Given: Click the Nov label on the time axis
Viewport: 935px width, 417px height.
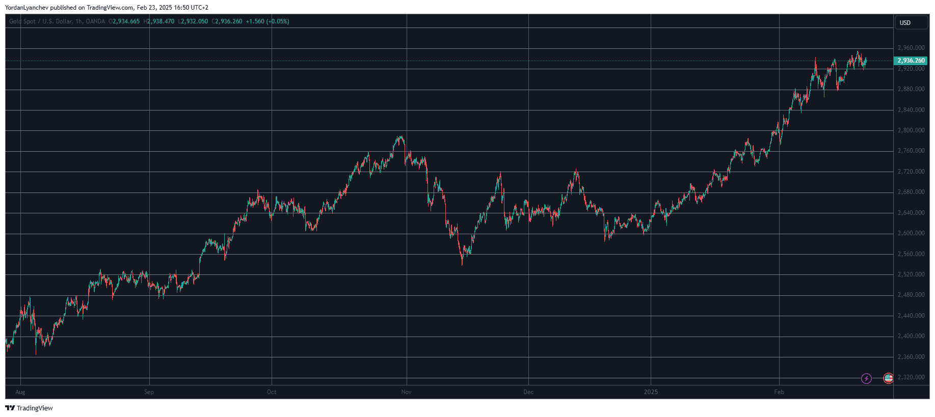Looking at the screenshot, I should pos(406,392).
